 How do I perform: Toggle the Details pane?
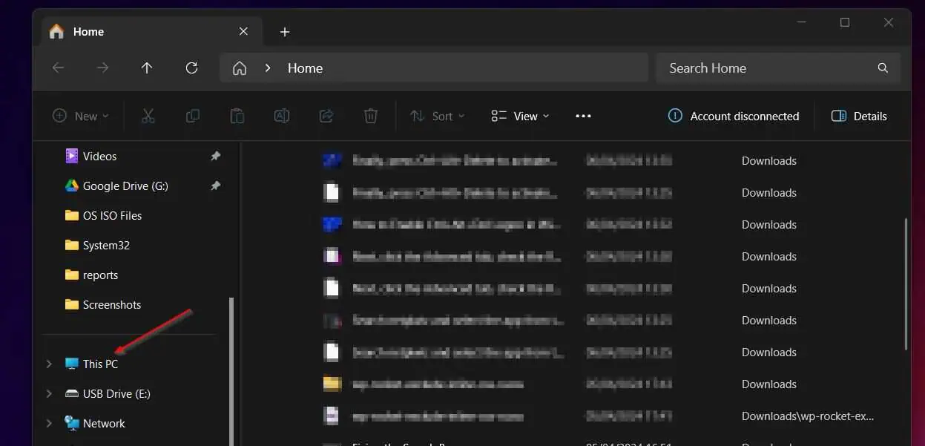click(x=859, y=116)
